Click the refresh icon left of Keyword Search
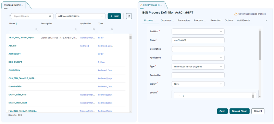Screen dimensions: 274x124 10,16
